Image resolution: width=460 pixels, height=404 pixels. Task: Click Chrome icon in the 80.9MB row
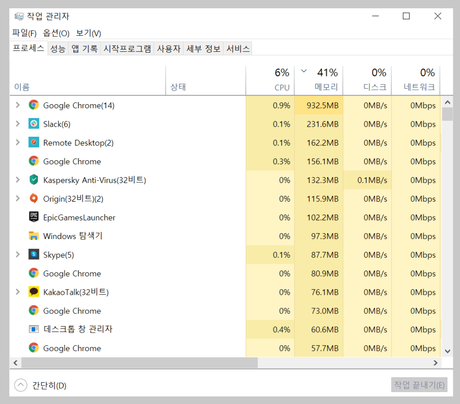34,273
